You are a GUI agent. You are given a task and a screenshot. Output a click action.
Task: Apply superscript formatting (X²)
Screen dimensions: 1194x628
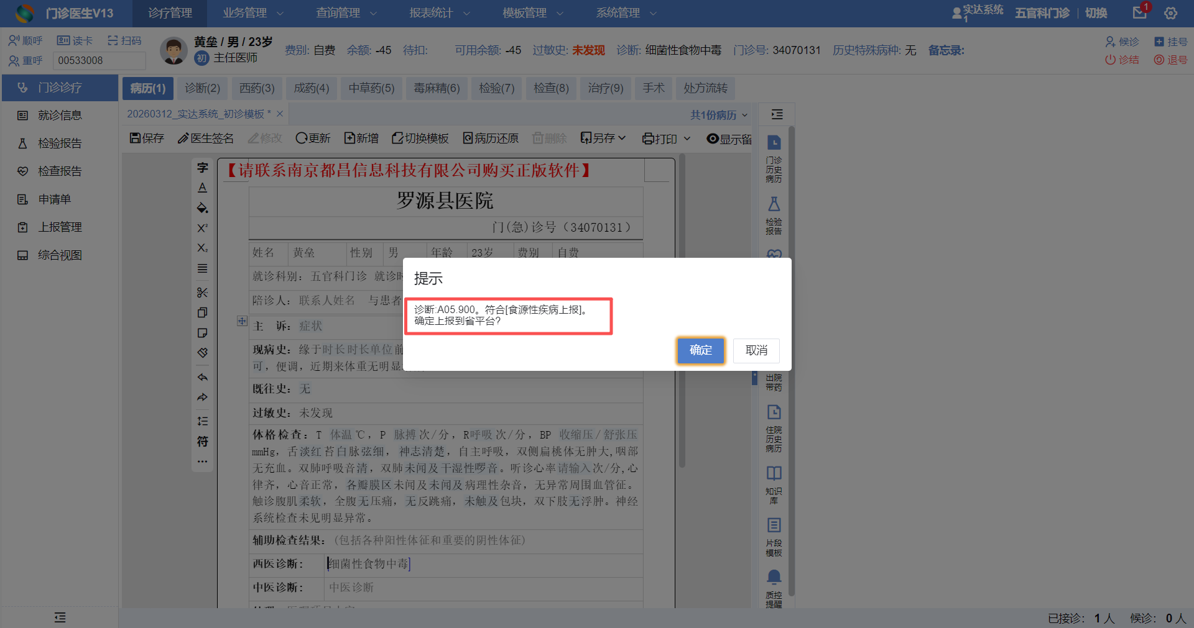[x=203, y=228]
